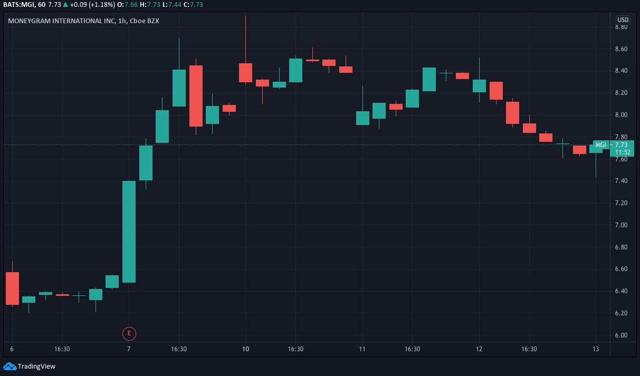Click the 7.00 price axis label

pos(621,225)
